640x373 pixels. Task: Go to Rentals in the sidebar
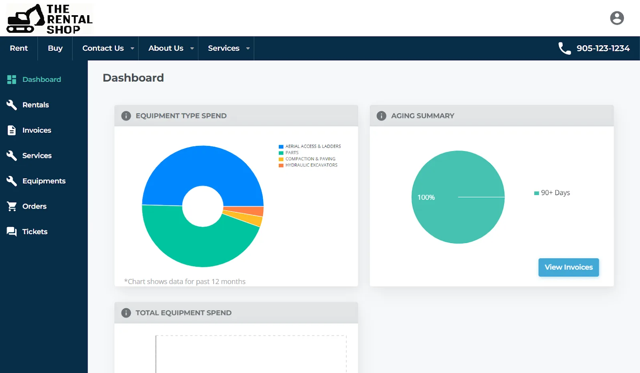coord(35,105)
